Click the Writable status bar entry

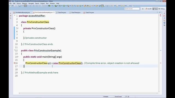coord(106,97)
